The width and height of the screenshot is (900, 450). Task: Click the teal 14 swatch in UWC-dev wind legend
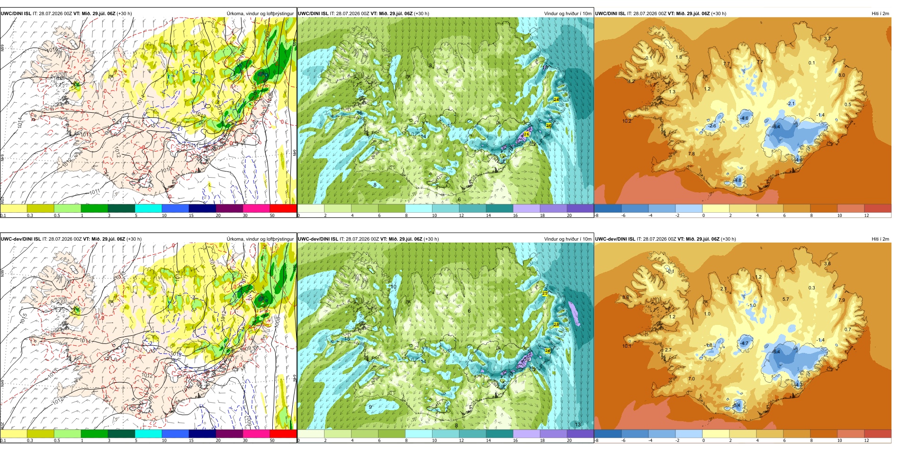pos(499,434)
